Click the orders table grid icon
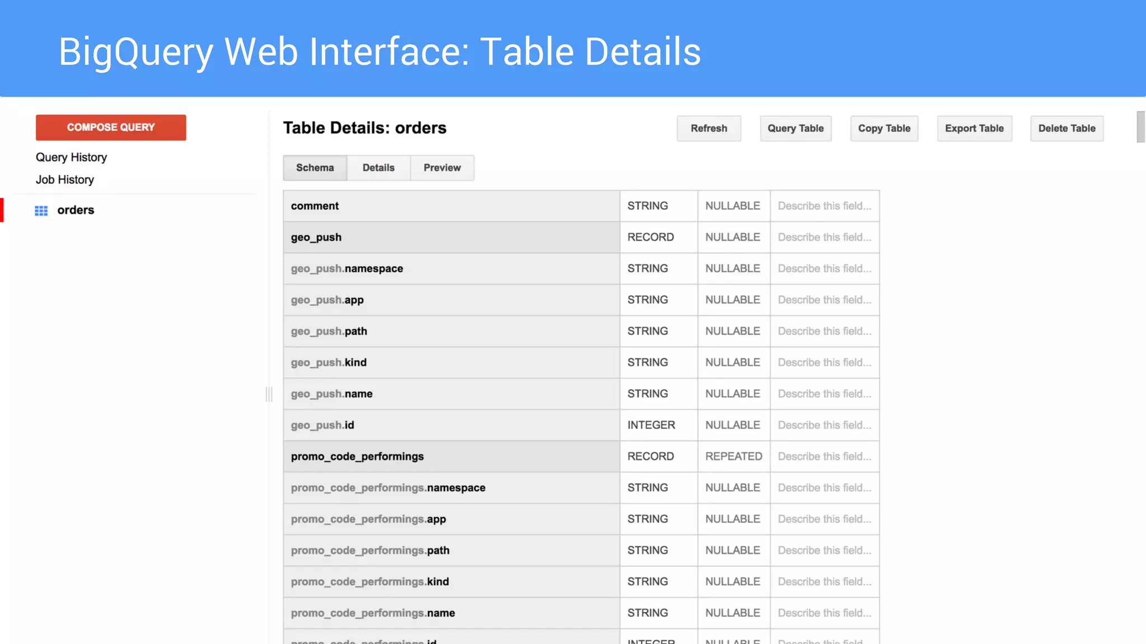 click(x=41, y=211)
